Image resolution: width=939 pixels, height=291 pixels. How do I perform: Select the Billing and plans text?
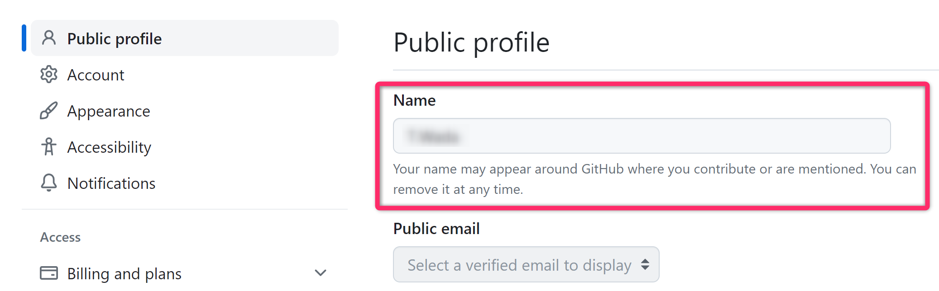125,274
